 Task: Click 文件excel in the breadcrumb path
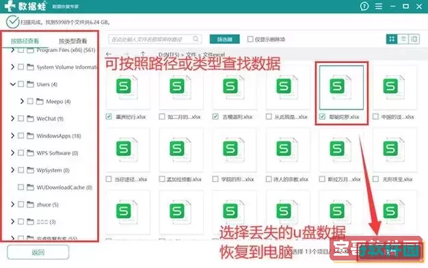[x=214, y=55]
